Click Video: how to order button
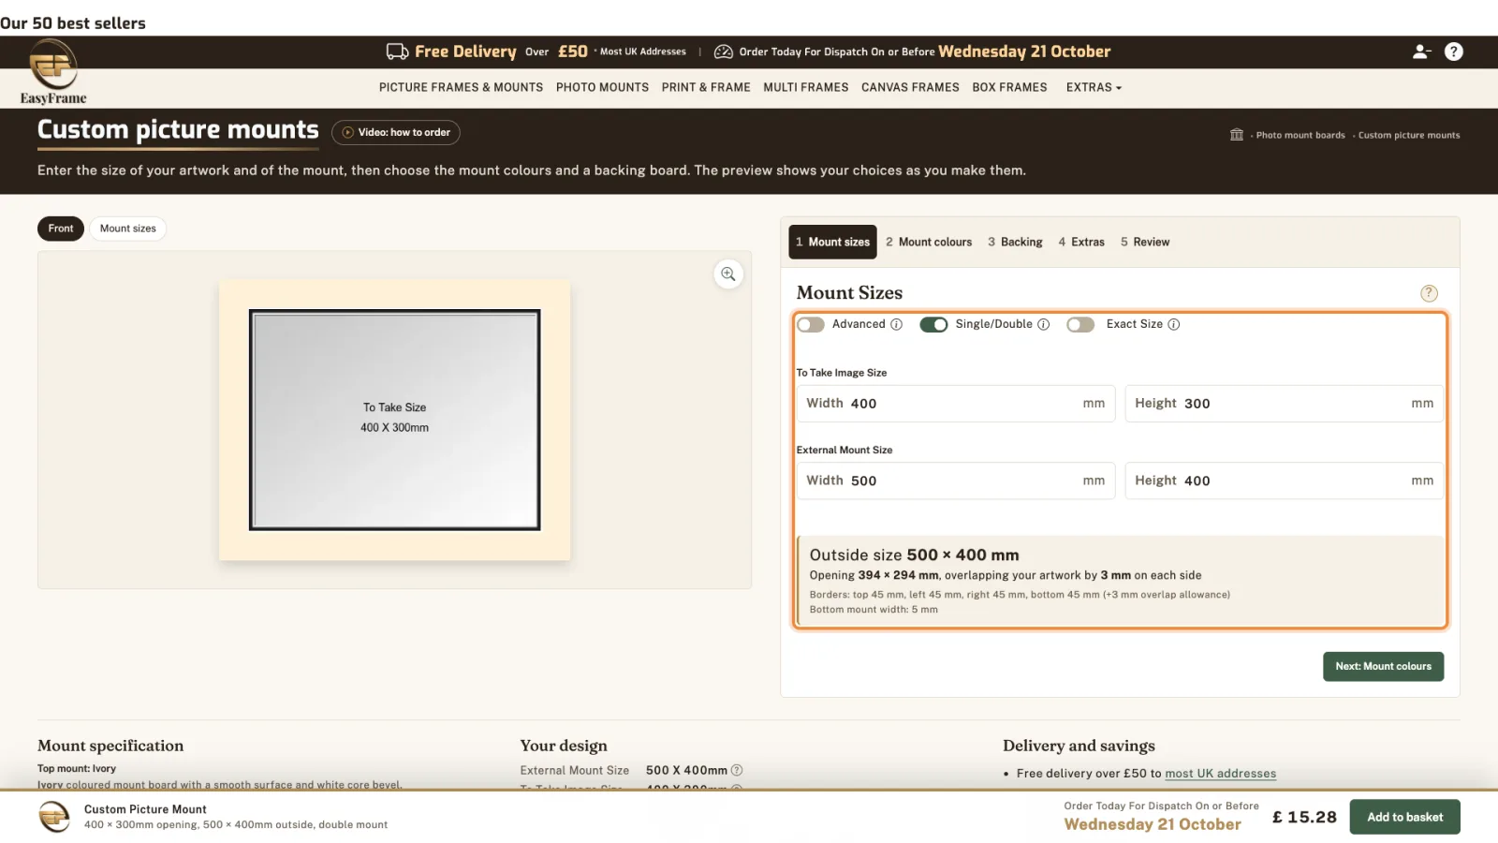 pos(396,132)
